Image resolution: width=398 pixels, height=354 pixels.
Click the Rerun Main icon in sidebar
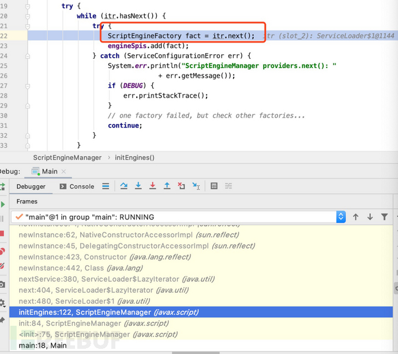pyautogui.click(x=2, y=187)
